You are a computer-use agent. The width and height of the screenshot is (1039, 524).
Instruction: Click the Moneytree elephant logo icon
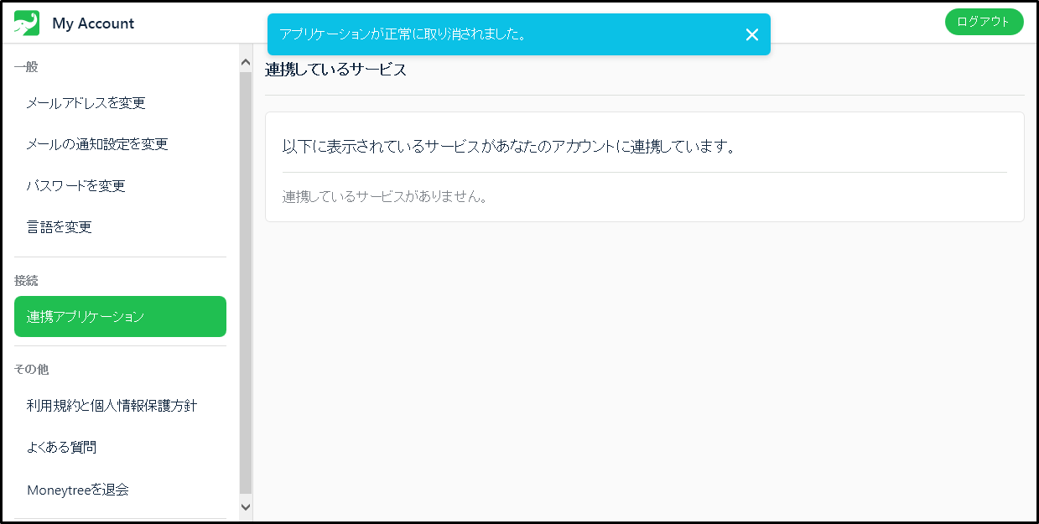[x=27, y=23]
